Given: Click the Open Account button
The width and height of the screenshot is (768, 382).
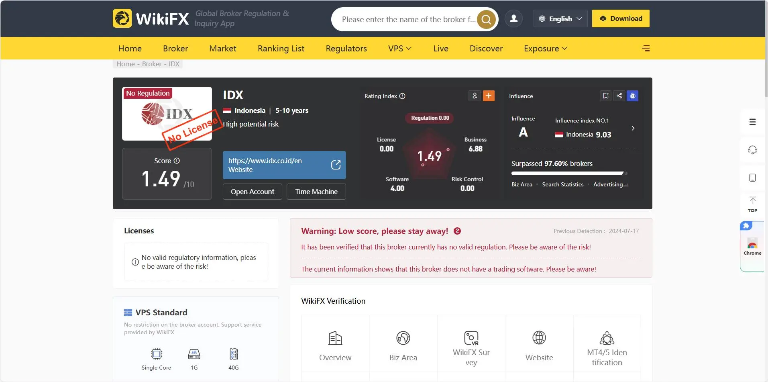Looking at the screenshot, I should [x=253, y=192].
